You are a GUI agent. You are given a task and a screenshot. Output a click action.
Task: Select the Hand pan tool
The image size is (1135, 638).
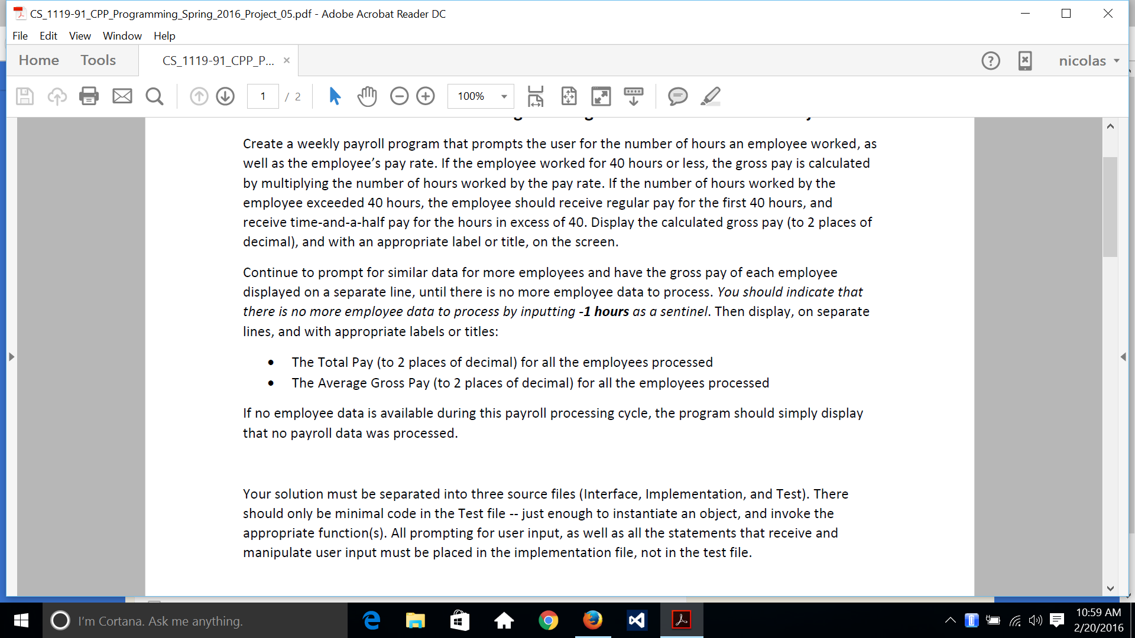(367, 96)
